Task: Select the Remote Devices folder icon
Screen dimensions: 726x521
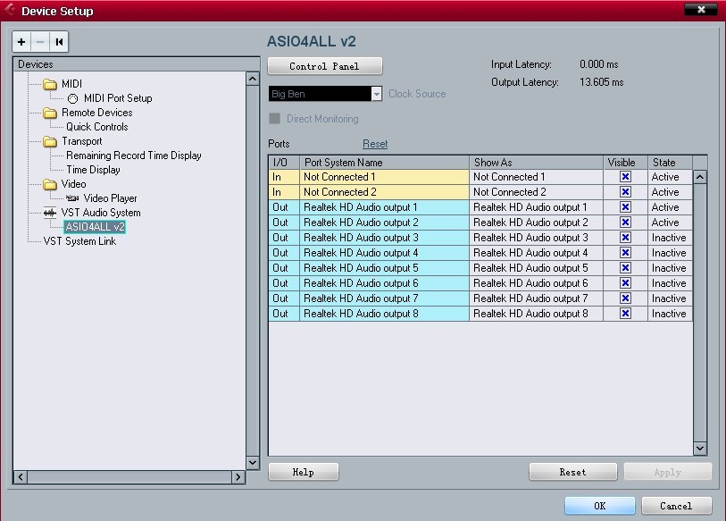Action: click(x=50, y=113)
